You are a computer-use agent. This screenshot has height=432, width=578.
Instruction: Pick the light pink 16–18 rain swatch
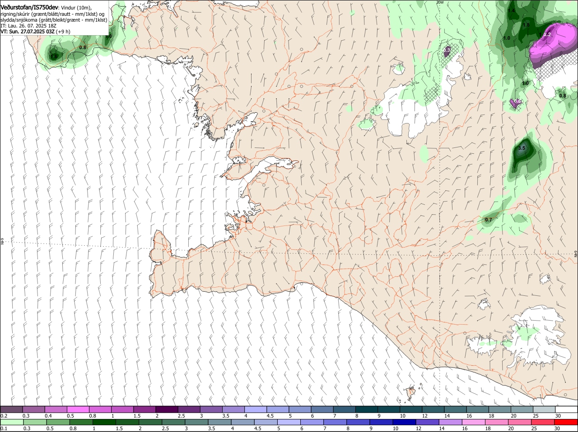(x=473, y=422)
